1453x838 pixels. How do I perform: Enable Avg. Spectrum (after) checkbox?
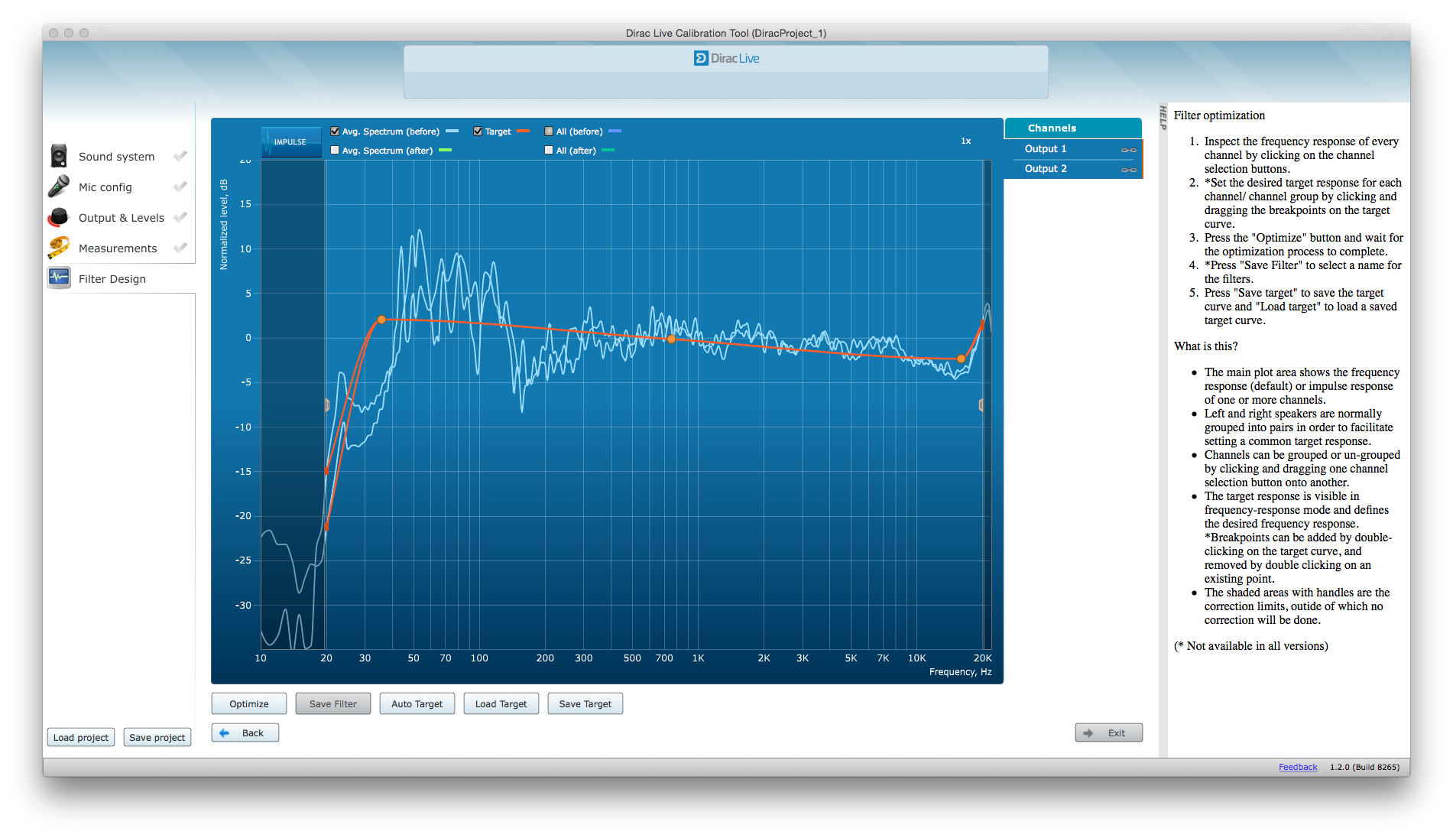335,151
